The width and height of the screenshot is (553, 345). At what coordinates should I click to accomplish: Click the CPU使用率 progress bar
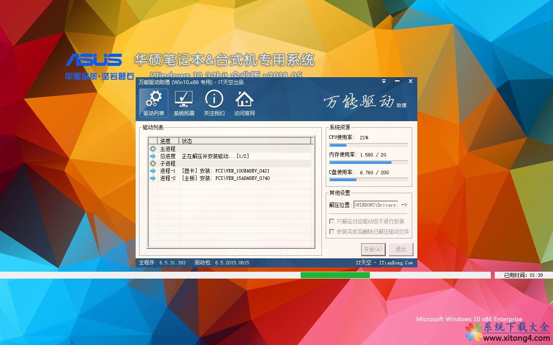pyautogui.click(x=369, y=145)
